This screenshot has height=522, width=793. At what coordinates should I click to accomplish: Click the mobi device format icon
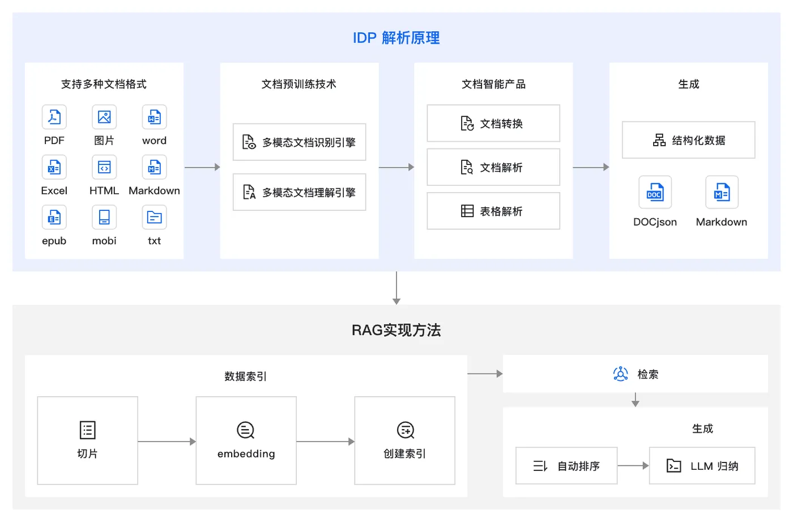pos(104,217)
